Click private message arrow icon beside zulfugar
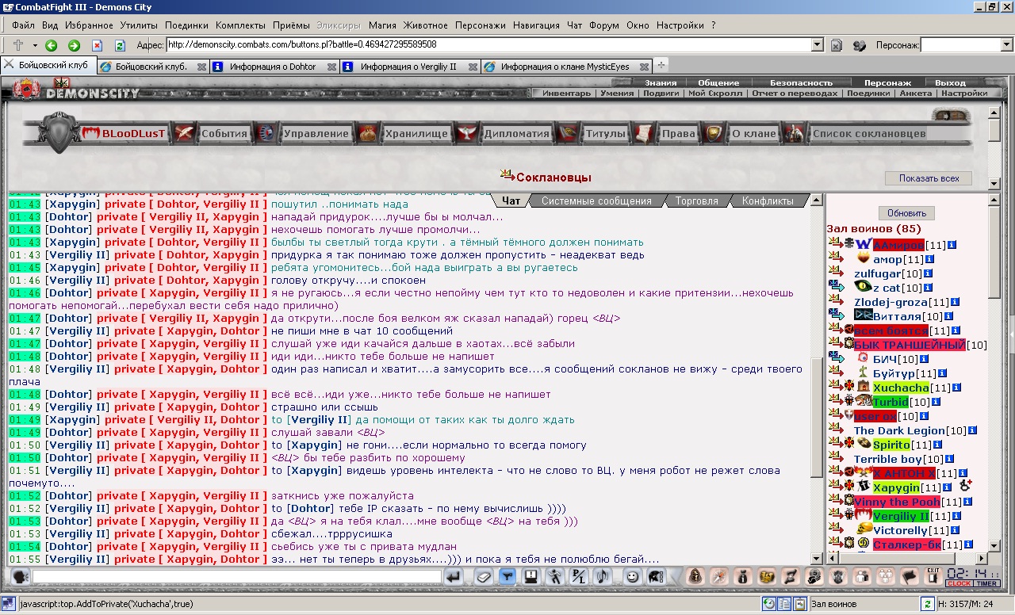 [835, 273]
